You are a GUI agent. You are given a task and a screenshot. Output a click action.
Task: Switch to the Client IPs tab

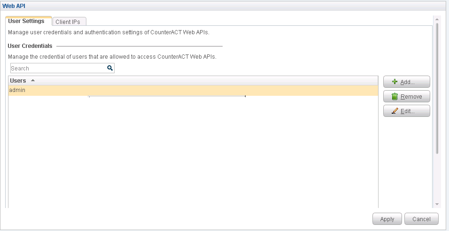coord(68,22)
